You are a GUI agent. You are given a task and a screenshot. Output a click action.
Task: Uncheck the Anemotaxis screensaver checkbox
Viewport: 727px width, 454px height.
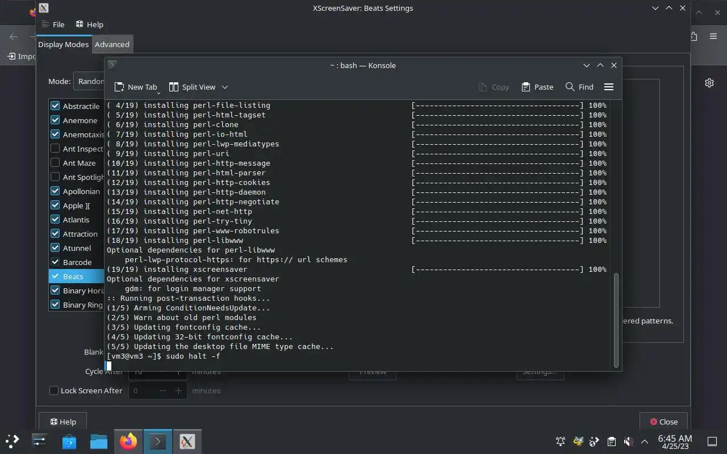click(55, 134)
